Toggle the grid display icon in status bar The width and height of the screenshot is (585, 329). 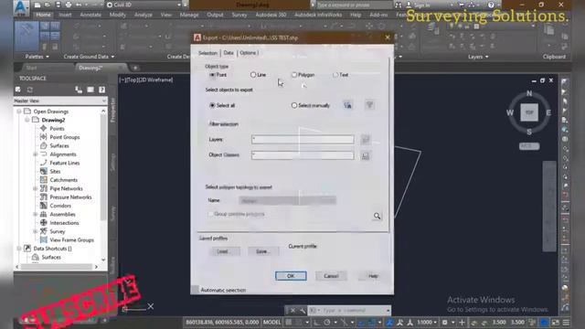[289, 323]
